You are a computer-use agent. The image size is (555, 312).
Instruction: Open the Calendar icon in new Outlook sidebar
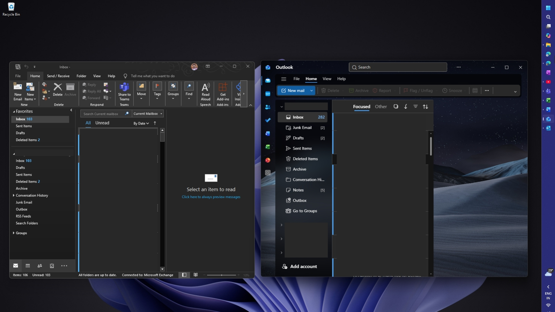(268, 94)
